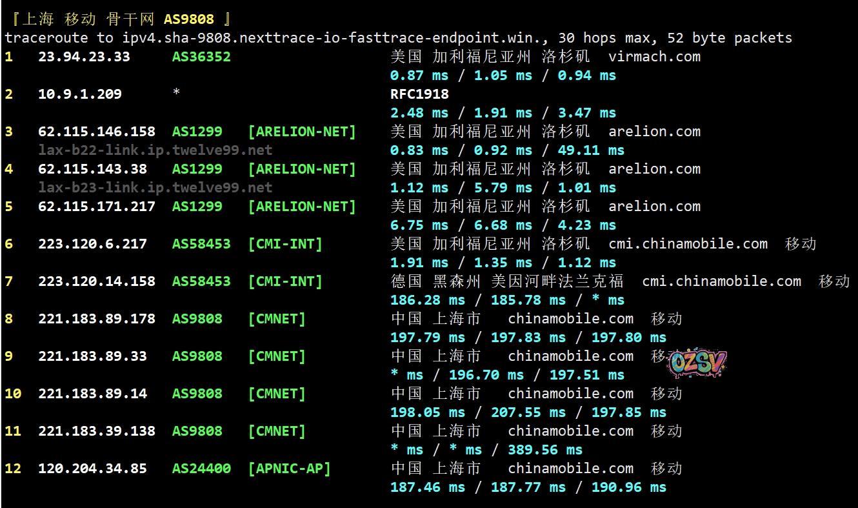858x508 pixels.
Task: Select the RFC1918 label on hop 2
Action: click(419, 94)
